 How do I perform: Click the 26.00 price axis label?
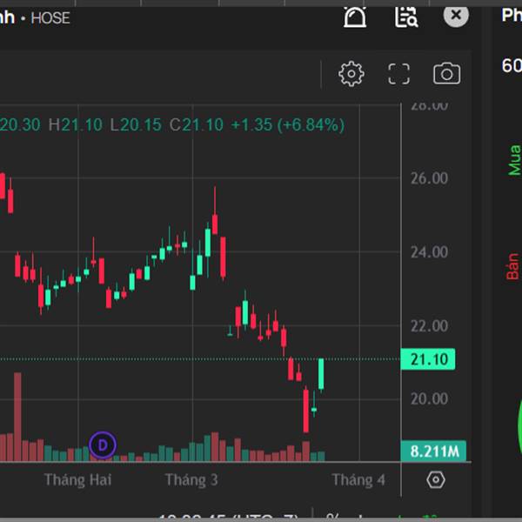click(x=429, y=178)
